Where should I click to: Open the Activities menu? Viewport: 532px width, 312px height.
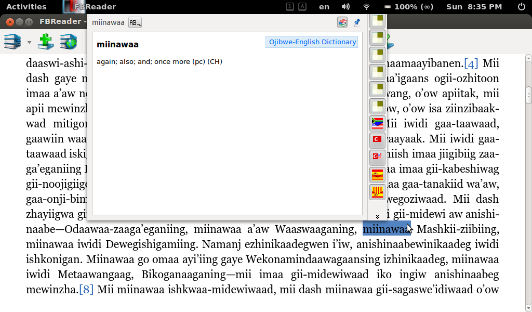pyautogui.click(x=26, y=7)
